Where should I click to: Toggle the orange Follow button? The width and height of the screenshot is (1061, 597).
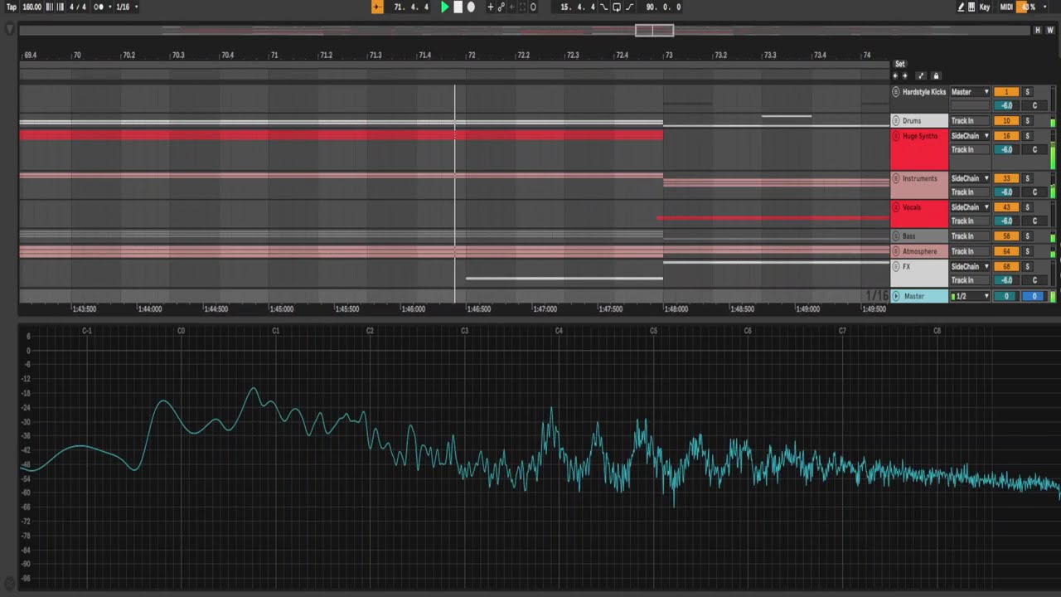pyautogui.click(x=377, y=7)
